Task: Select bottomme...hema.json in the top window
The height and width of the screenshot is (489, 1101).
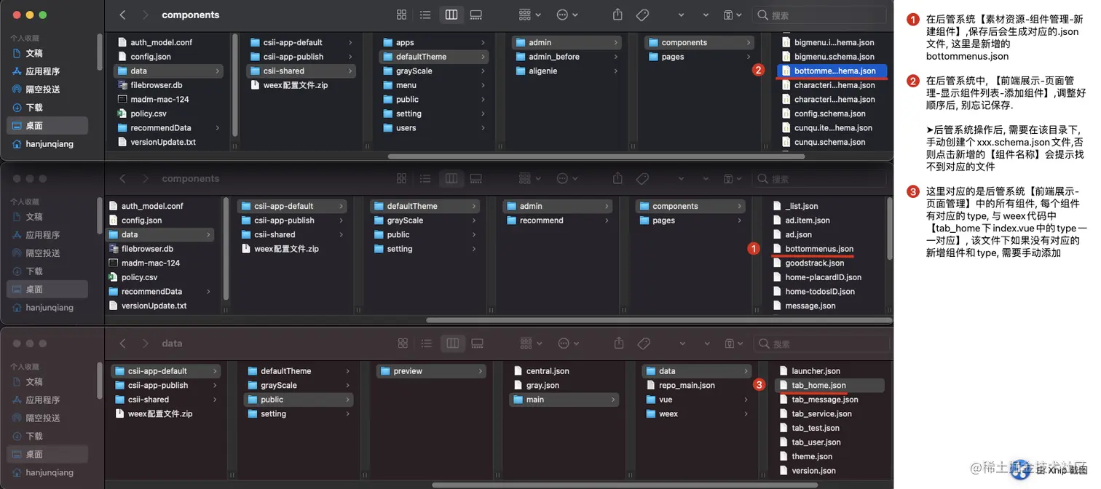Action: pos(832,71)
